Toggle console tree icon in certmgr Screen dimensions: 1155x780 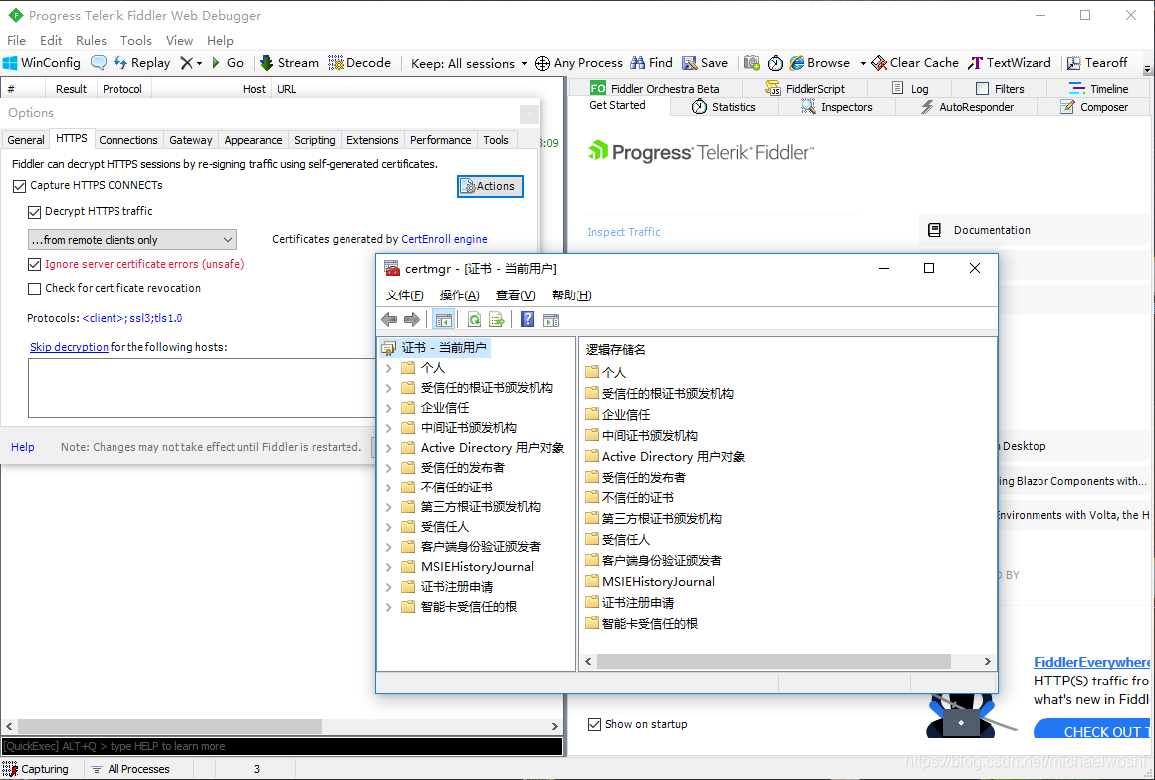[x=443, y=320]
